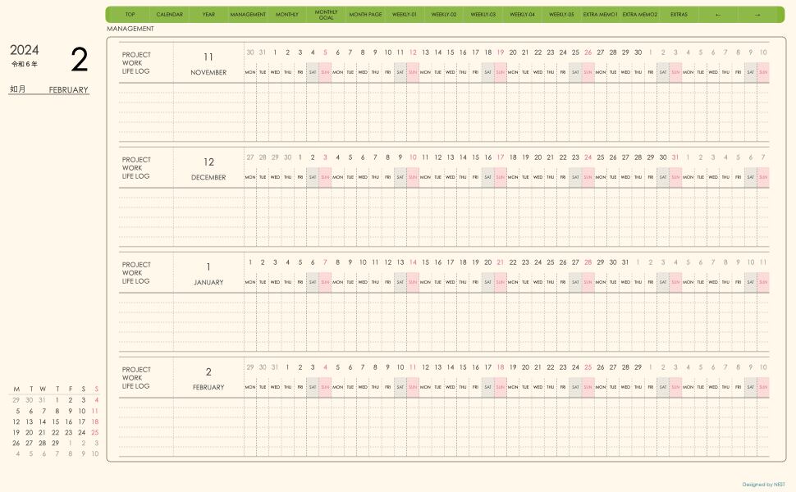The height and width of the screenshot is (492, 796).
Task: Click the 1 JANUARY month label
Action: [x=208, y=274]
